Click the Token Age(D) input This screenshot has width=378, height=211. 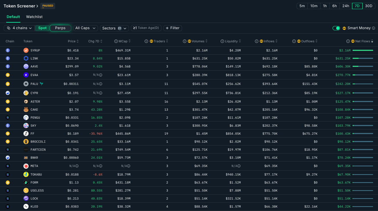146,28
